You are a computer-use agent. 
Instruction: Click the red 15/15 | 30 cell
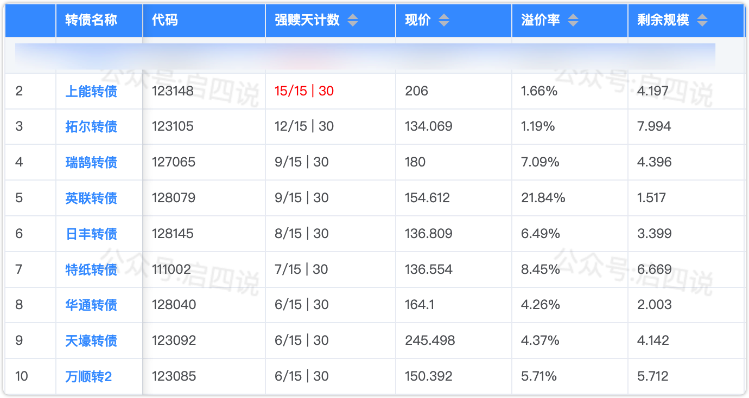pos(304,91)
